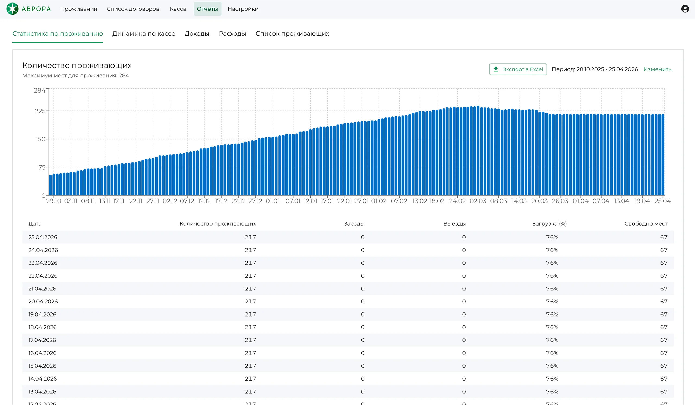Click the 25.04 label on chart axis
The height and width of the screenshot is (405, 695).
click(663, 201)
